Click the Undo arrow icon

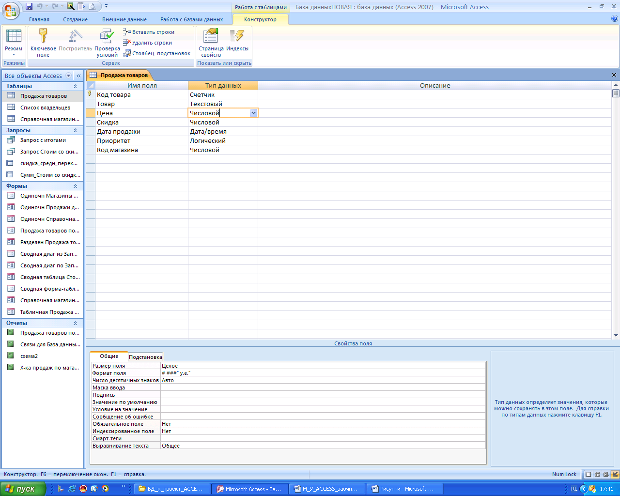[x=40, y=6]
